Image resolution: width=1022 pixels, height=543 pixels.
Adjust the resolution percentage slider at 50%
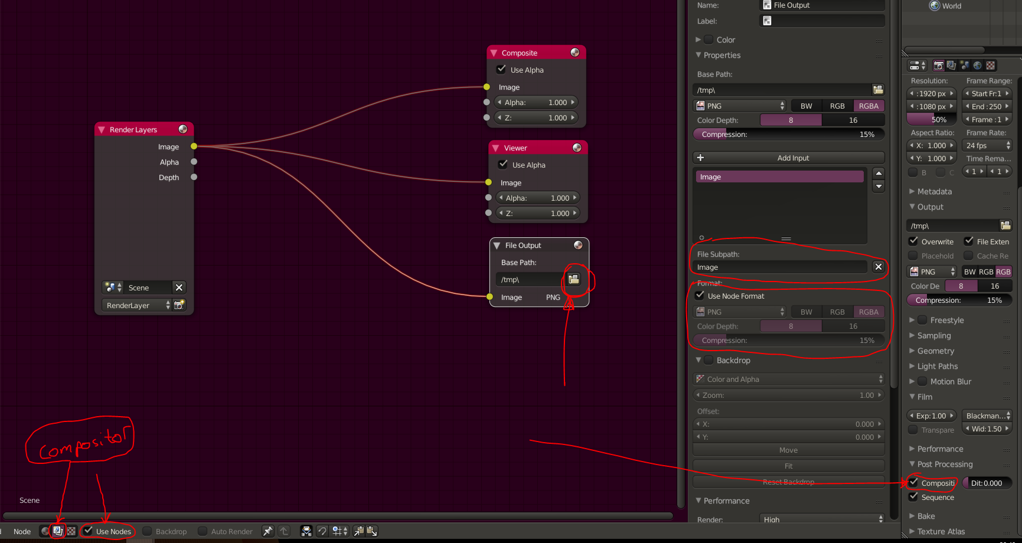coord(931,119)
